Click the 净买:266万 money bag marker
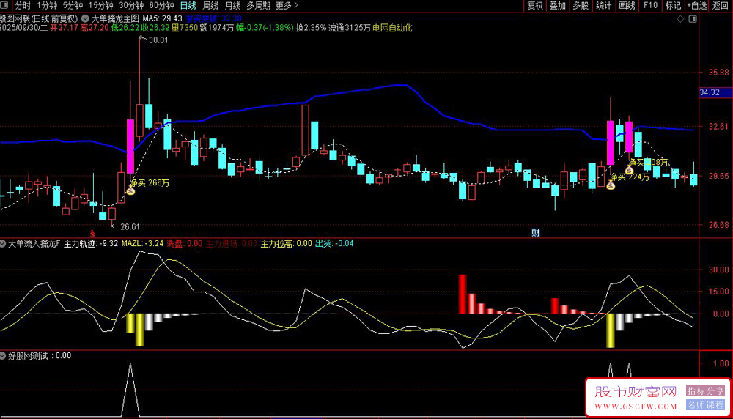This screenshot has height=419, width=733. [130, 190]
